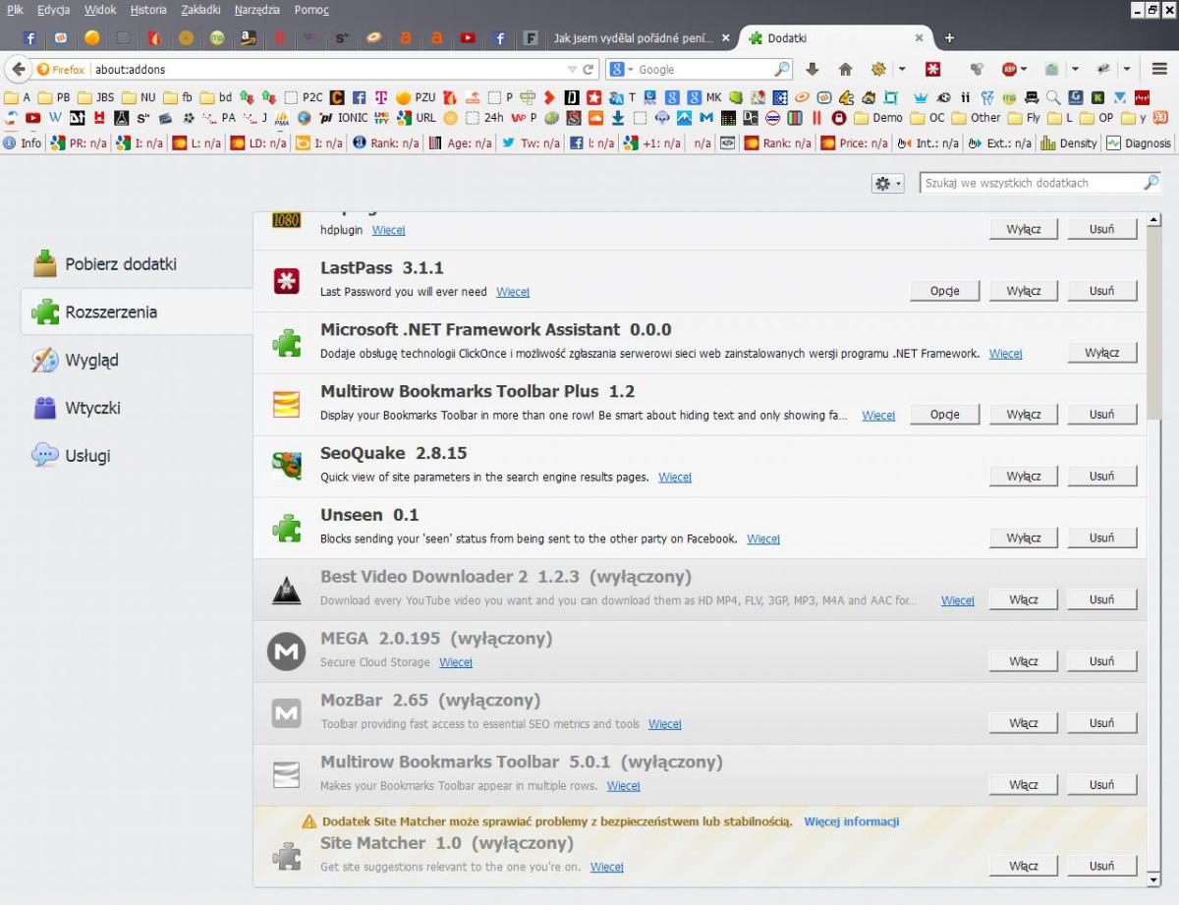
Task: Click the SeoQuake Diagnosis button
Action: pos(1138,142)
